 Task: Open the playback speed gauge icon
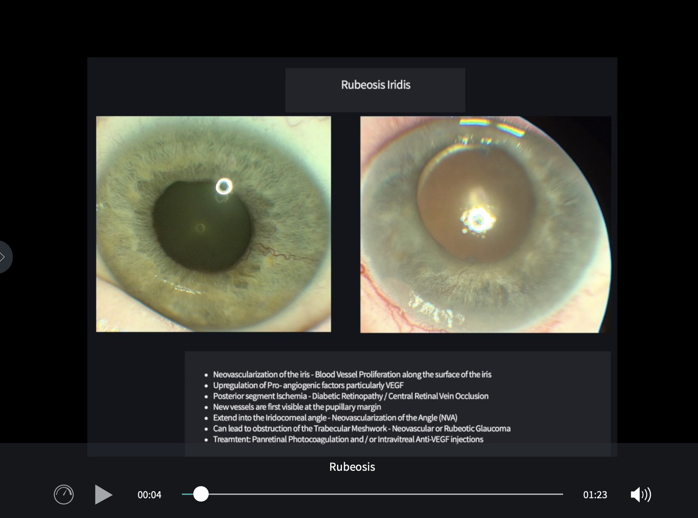[x=64, y=495]
